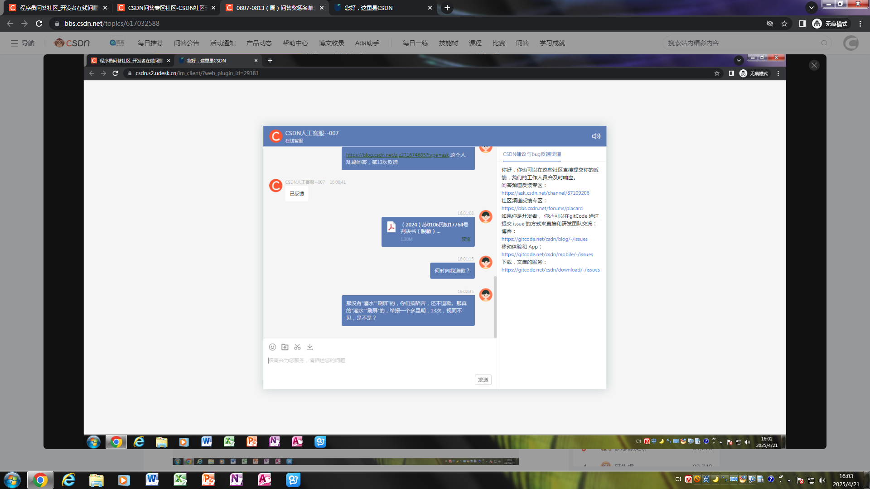Close the CSDN问答专区社区 tab
Viewport: 870px width, 489px height.
tap(213, 8)
